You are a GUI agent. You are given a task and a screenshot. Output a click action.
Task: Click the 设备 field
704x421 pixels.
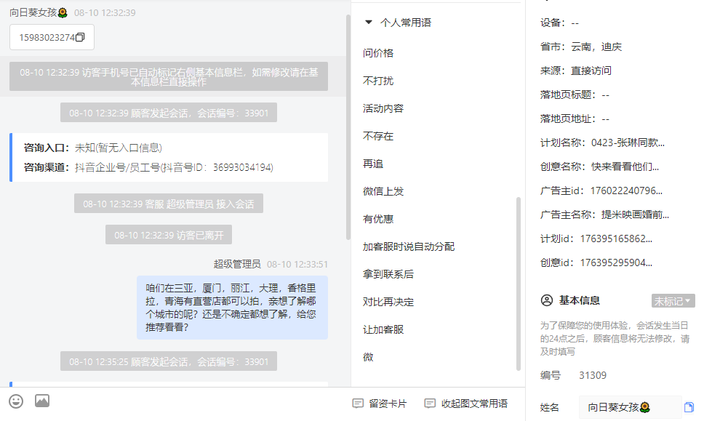559,23
